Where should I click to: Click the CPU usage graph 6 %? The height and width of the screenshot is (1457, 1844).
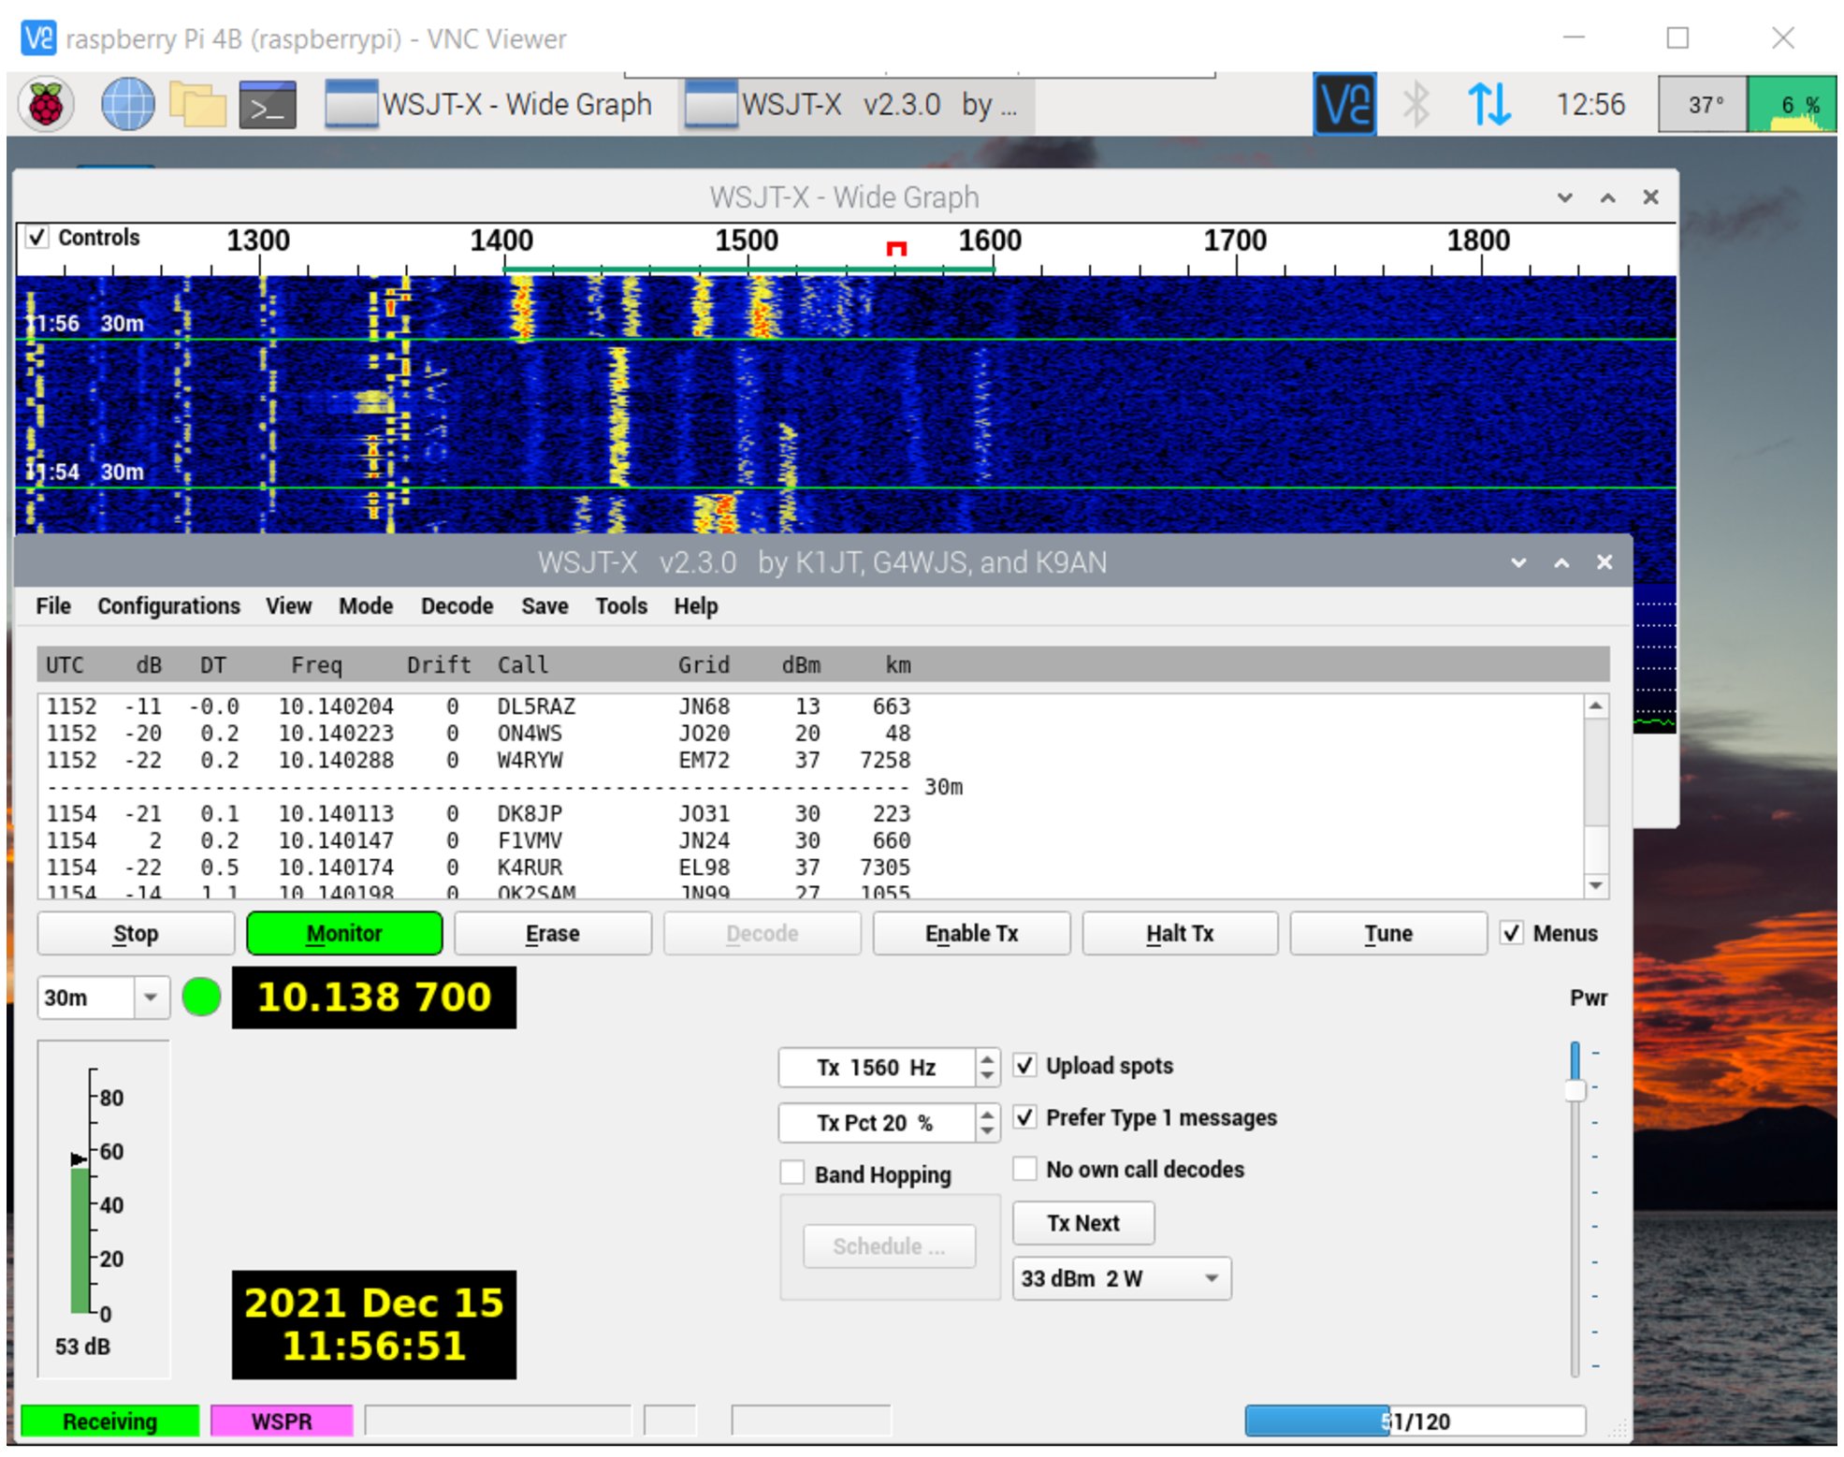tap(1791, 104)
